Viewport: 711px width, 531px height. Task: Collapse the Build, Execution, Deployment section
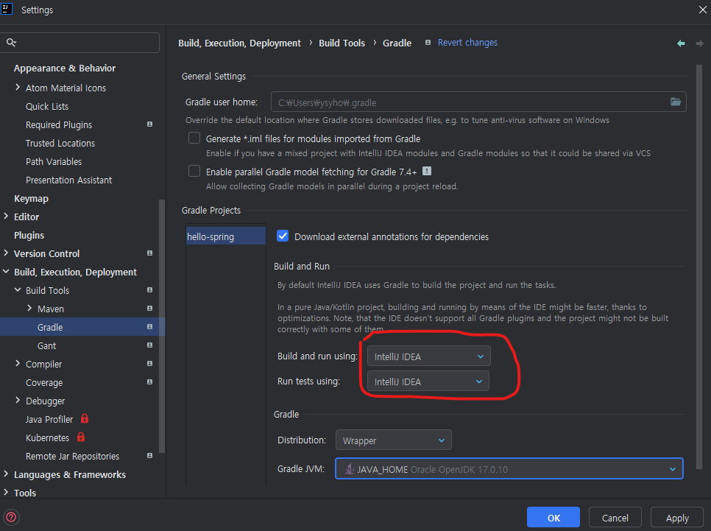(6, 272)
